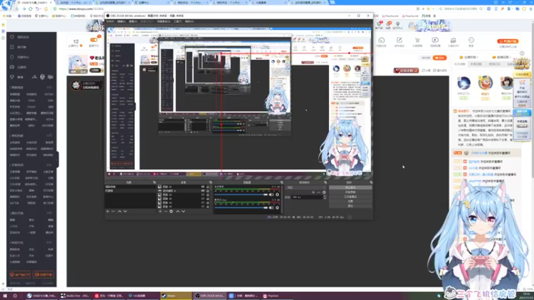Mute the first audio mixer track speaker

[x=271, y=195]
